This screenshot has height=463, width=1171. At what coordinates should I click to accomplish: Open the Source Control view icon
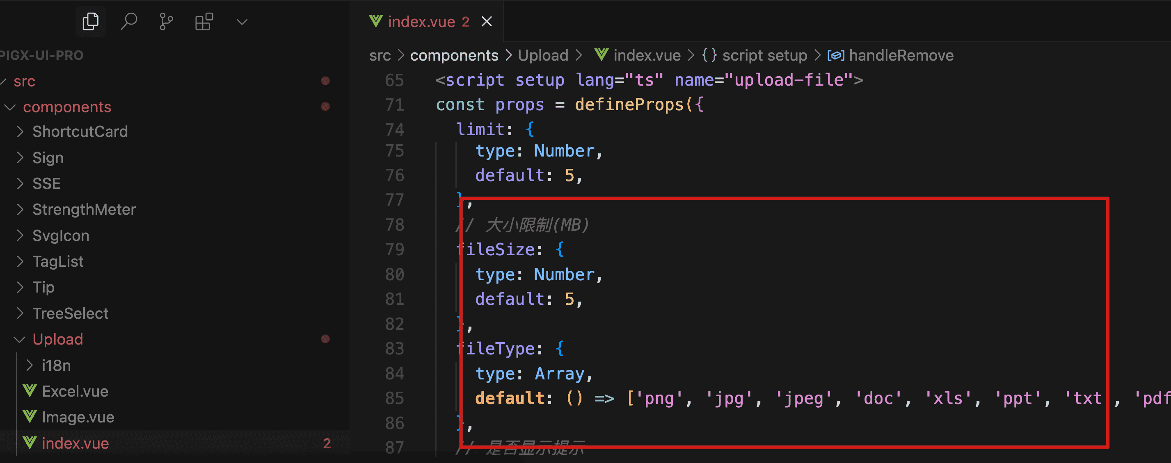tap(166, 21)
